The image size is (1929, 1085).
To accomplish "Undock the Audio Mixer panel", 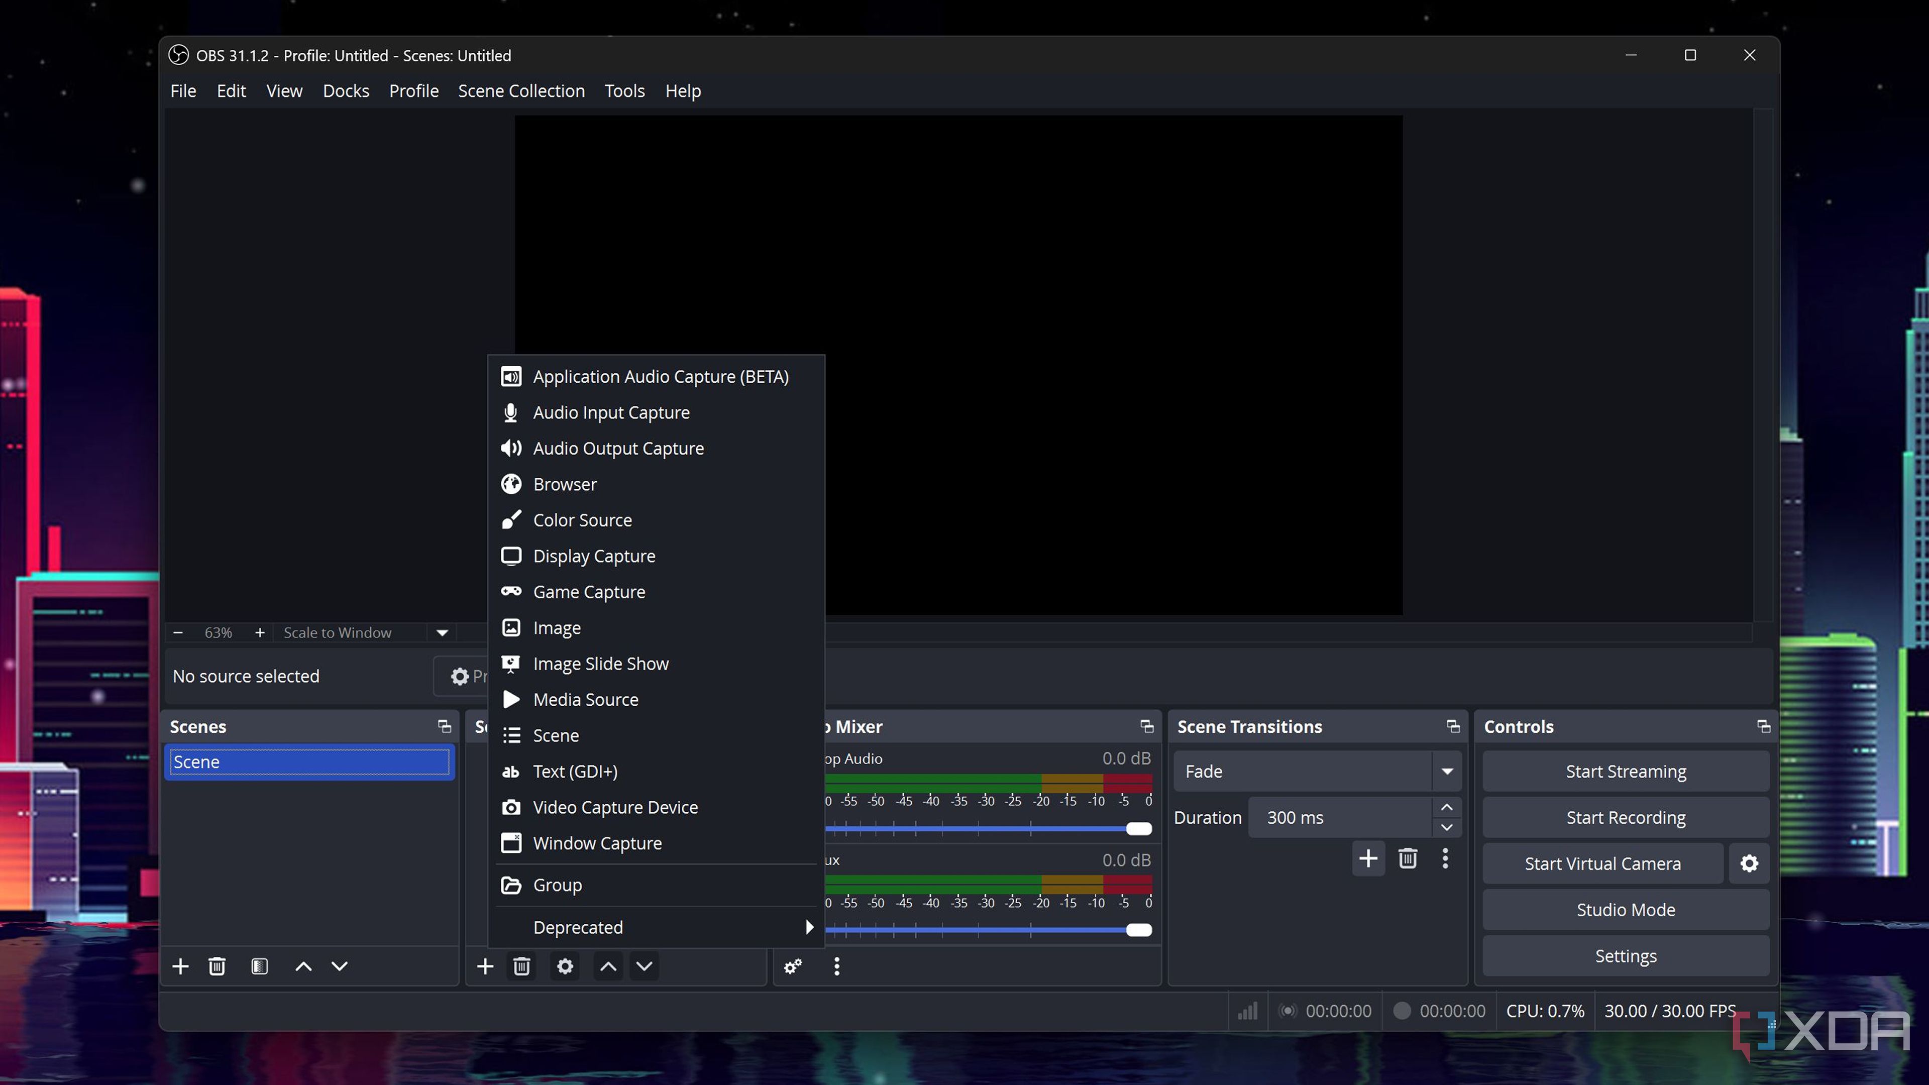I will pyautogui.click(x=1146, y=726).
